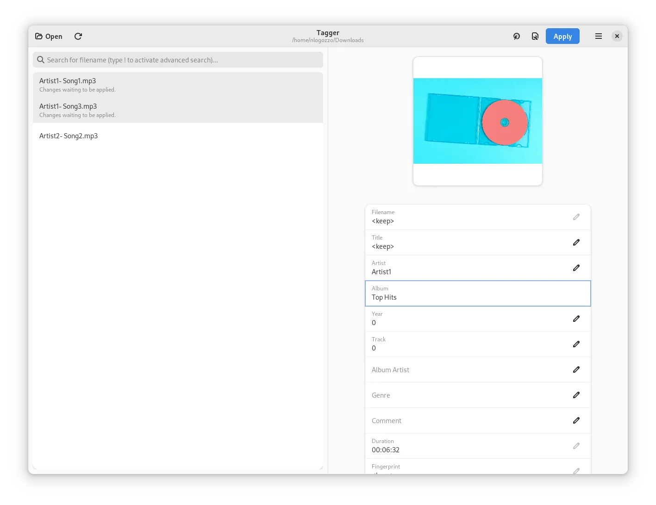Focus the filename search box

(178, 60)
